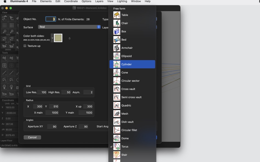This screenshot has height=162, width=260.
Task: Choose Table from the type list
Action: (132, 15)
